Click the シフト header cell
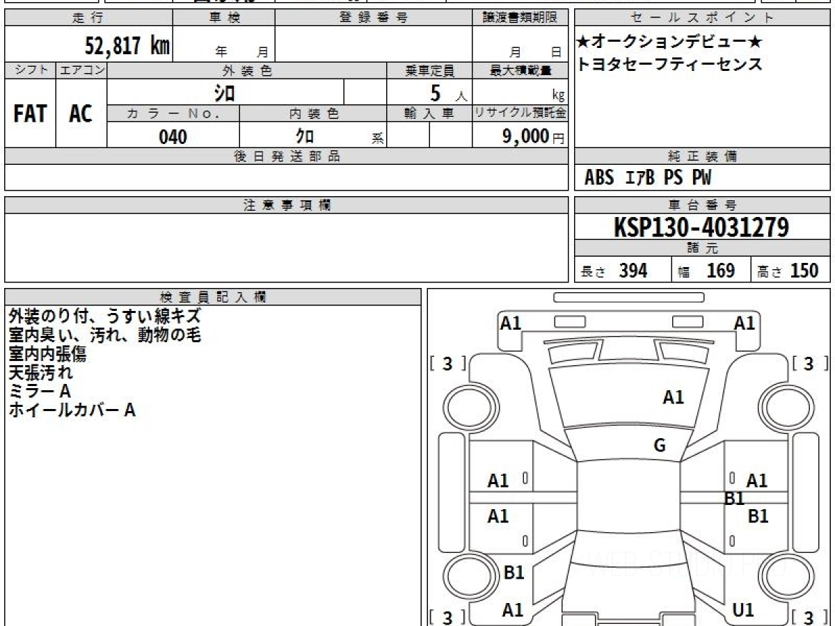835x626 pixels. pos(30,70)
